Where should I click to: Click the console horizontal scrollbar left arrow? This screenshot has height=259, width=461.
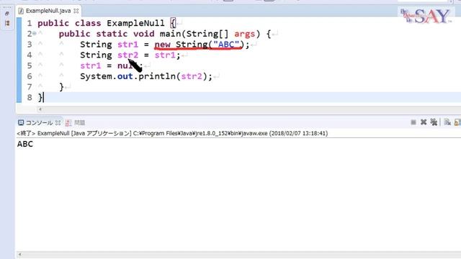point(19,255)
